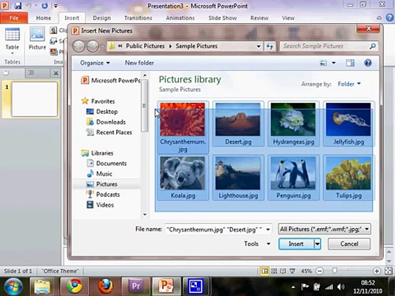
Task: Open Insert button split arrow
Action: click(x=317, y=244)
